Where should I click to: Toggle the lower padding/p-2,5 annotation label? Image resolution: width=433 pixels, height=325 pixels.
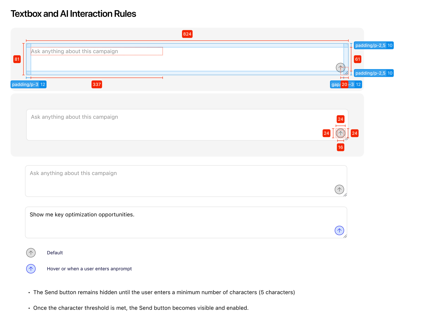[x=374, y=73]
